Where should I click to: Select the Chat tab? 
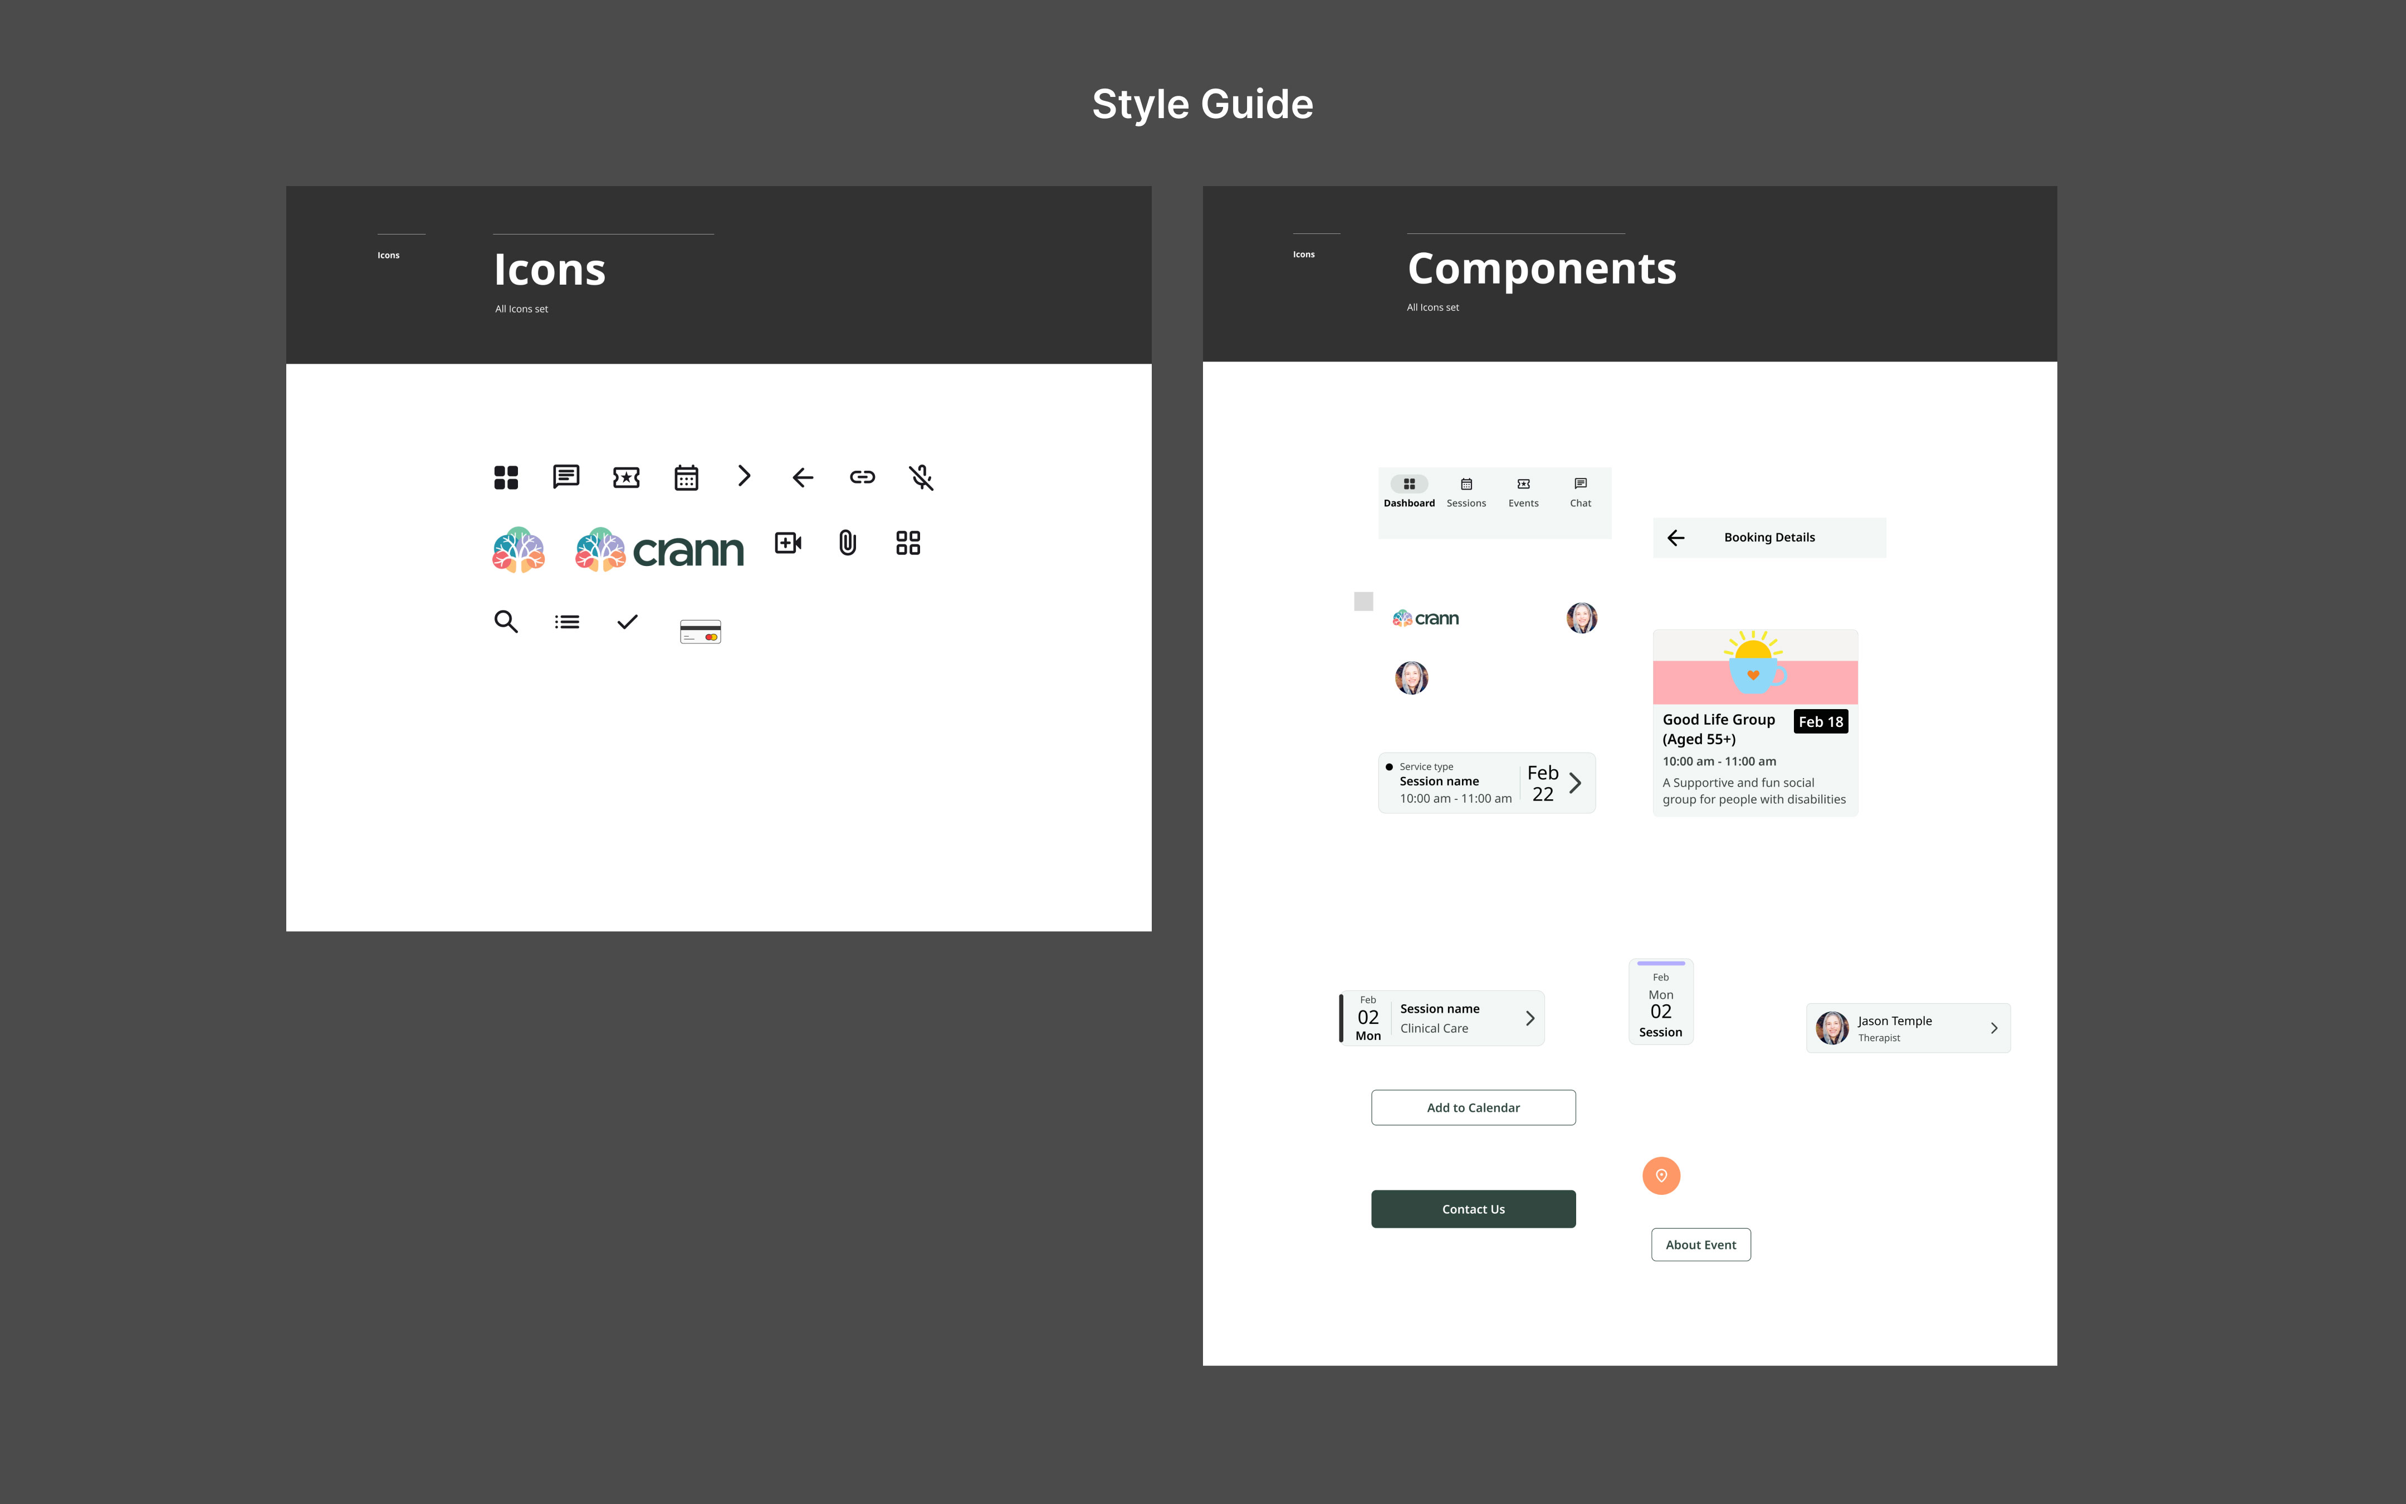click(x=1580, y=491)
